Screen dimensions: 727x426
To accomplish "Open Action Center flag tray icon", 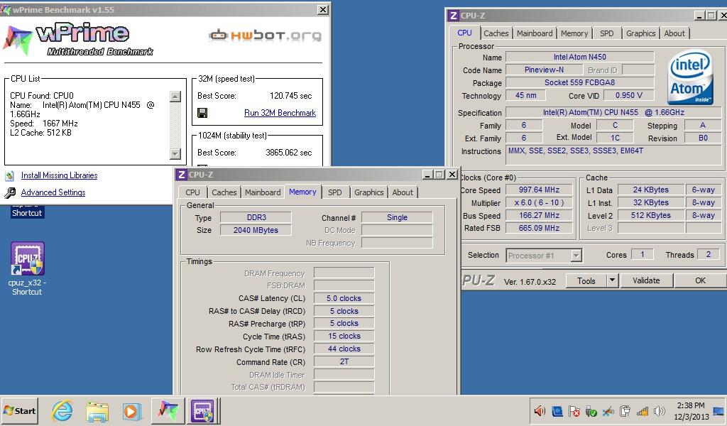I will click(x=574, y=411).
